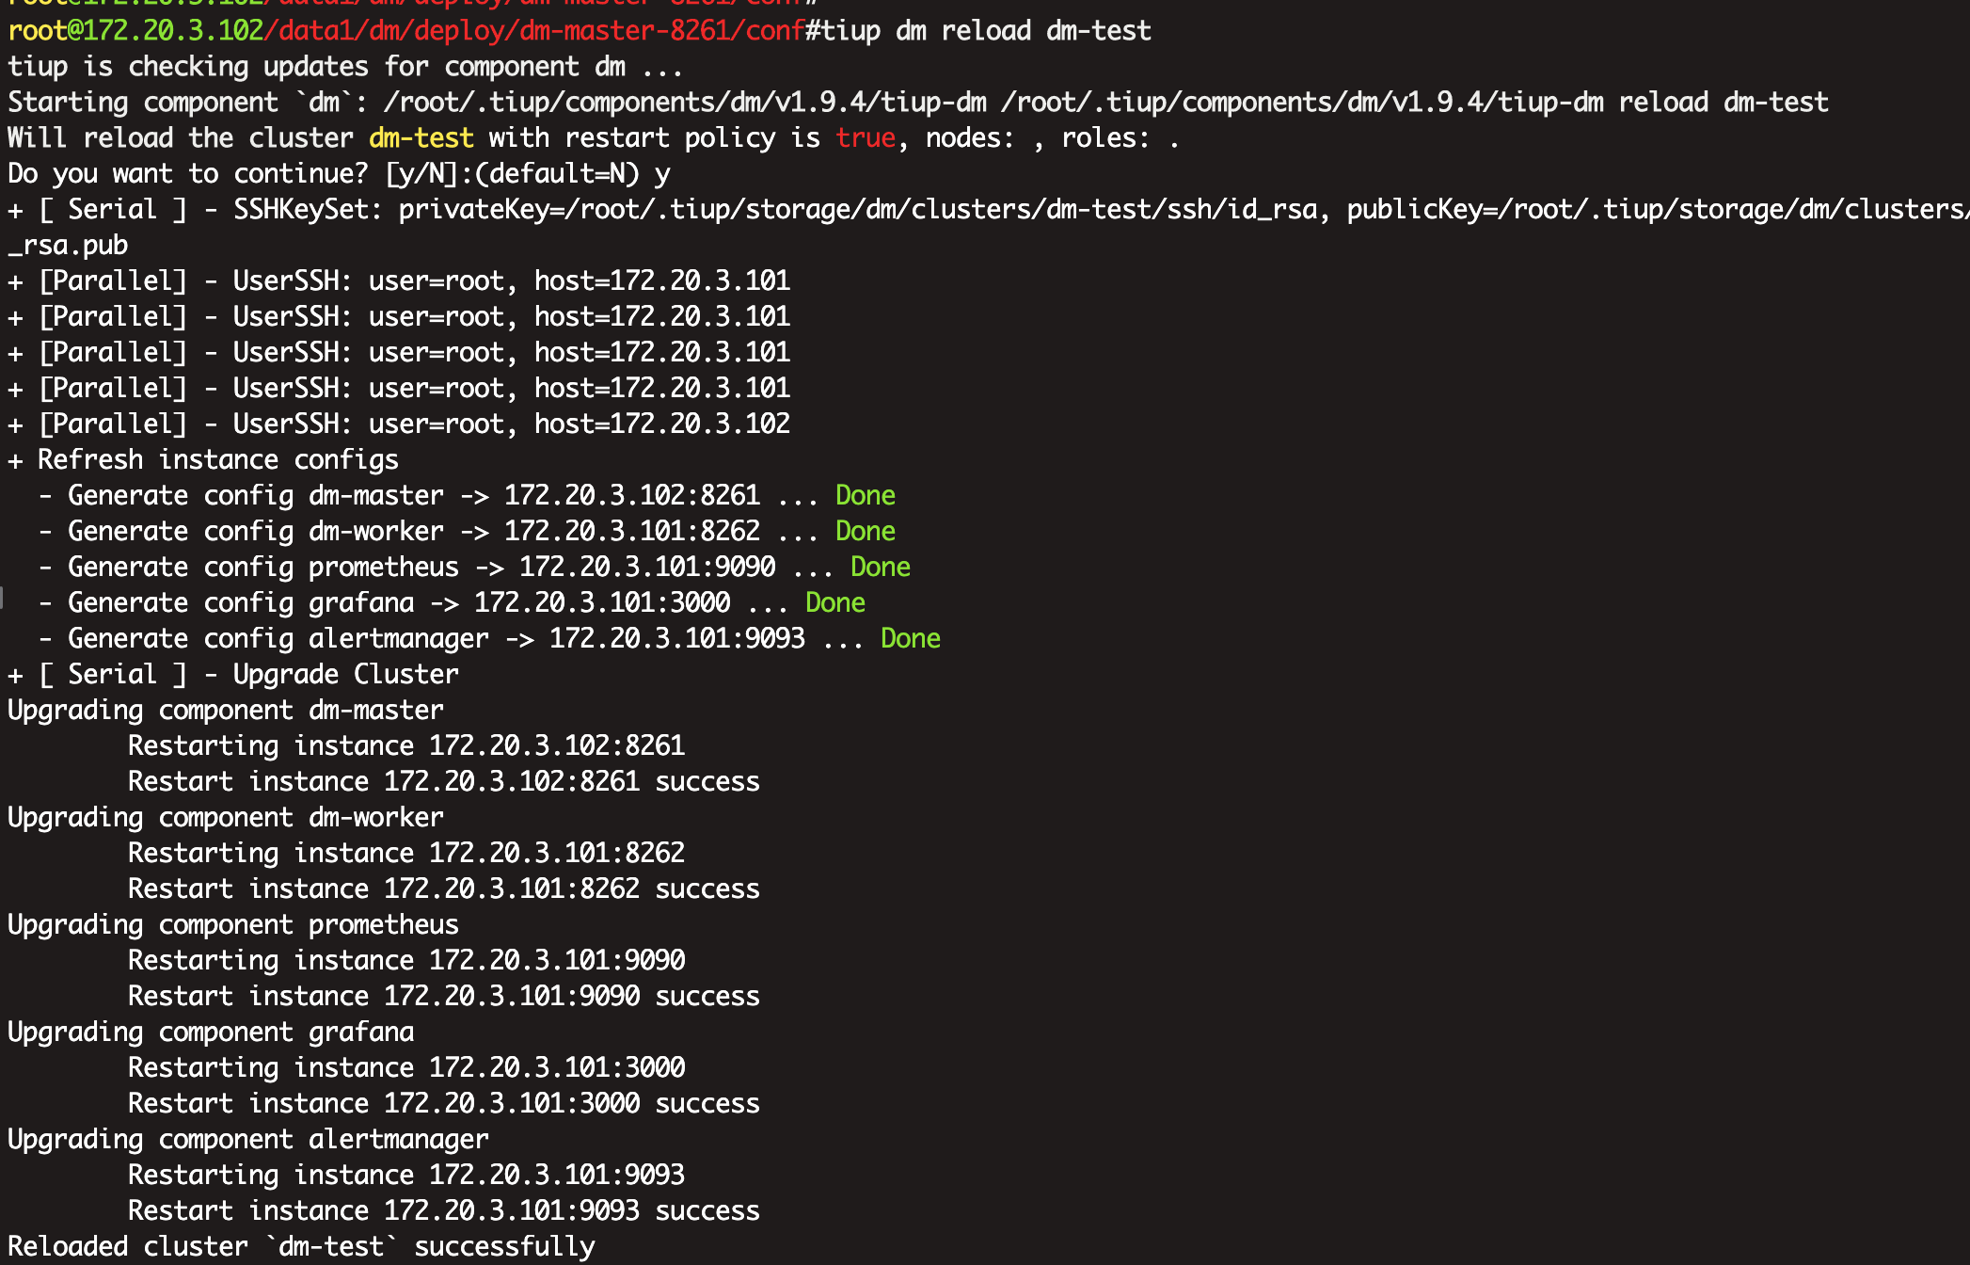Screen dimensions: 1970x1265
Task: Click 'Upgrading component alertmanager' line
Action: [247, 1140]
